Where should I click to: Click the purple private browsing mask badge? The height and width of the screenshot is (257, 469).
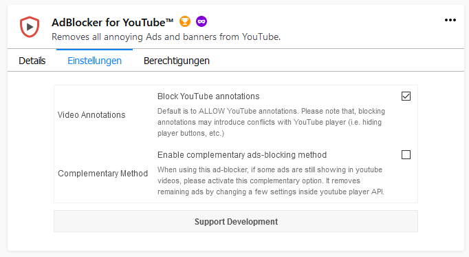point(201,21)
